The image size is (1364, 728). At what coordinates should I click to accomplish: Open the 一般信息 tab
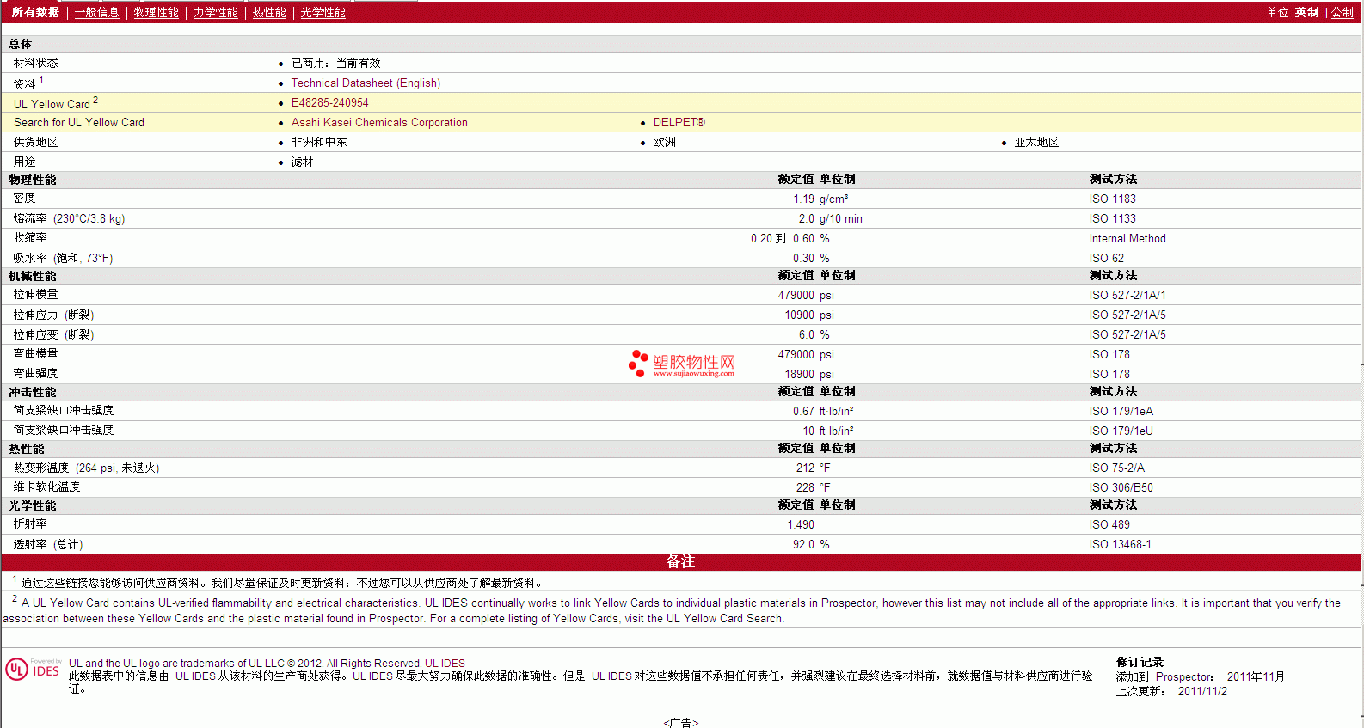97,12
